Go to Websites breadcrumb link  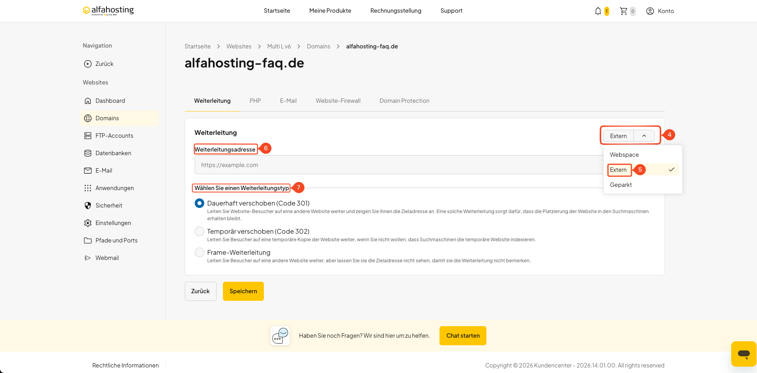(x=239, y=46)
